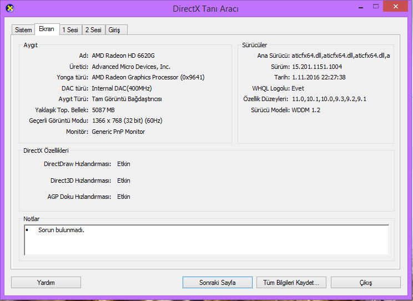Click the Generic PnP Monitor value

pos(118,132)
